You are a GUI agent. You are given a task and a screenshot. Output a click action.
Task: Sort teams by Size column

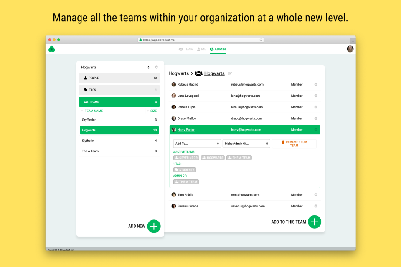tap(152, 111)
